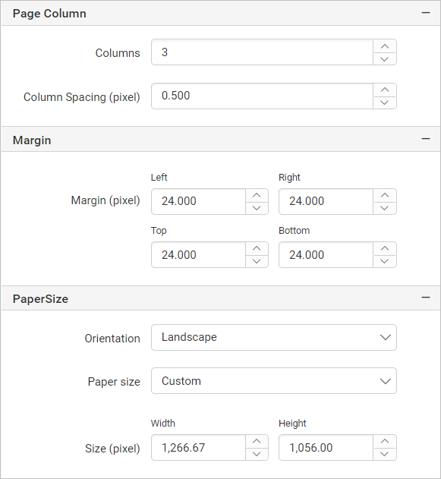The image size is (441, 479).
Task: Decrease the paper Width value
Action: pyautogui.click(x=257, y=454)
